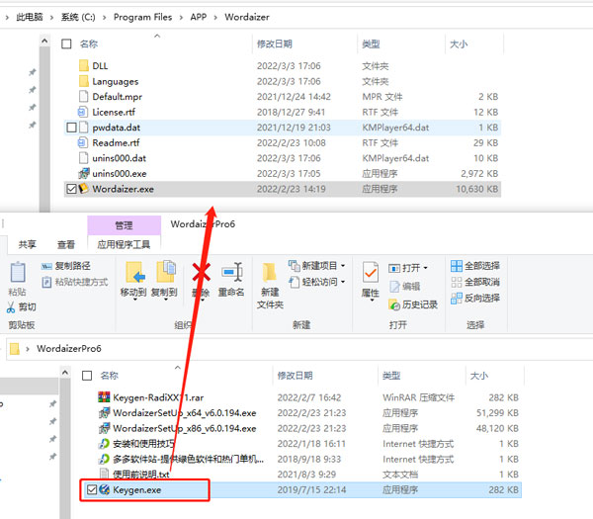The image size is (593, 519).
Task: Toggle select-all checkbox in WordaizerPro6 window header
Action: pyautogui.click(x=87, y=376)
